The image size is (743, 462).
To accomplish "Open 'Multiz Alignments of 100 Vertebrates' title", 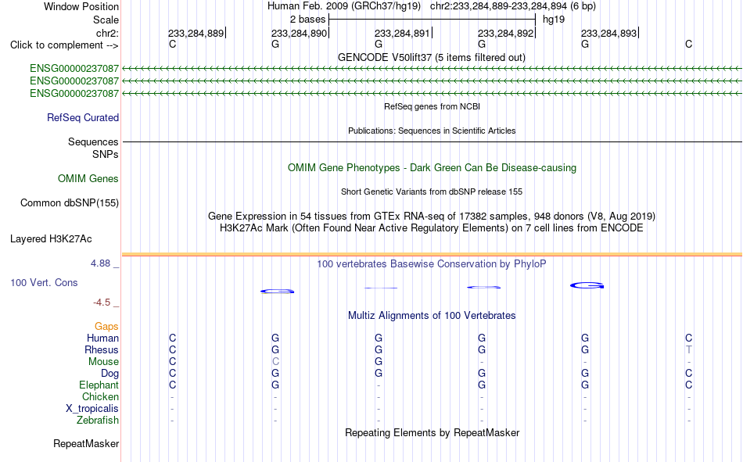I will (432, 316).
